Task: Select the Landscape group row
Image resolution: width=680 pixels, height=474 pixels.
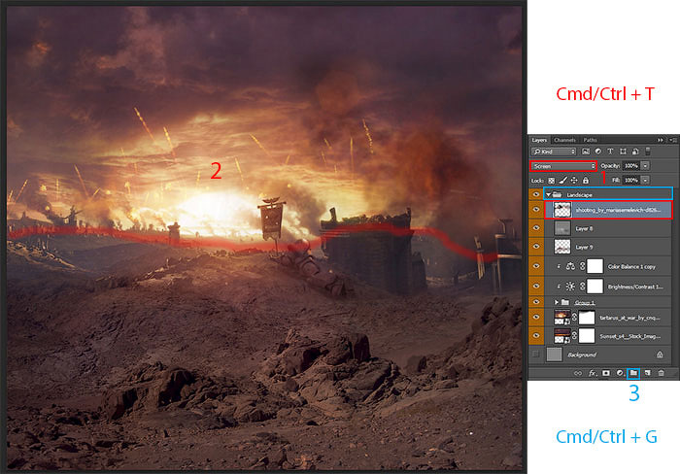Action: [608, 194]
